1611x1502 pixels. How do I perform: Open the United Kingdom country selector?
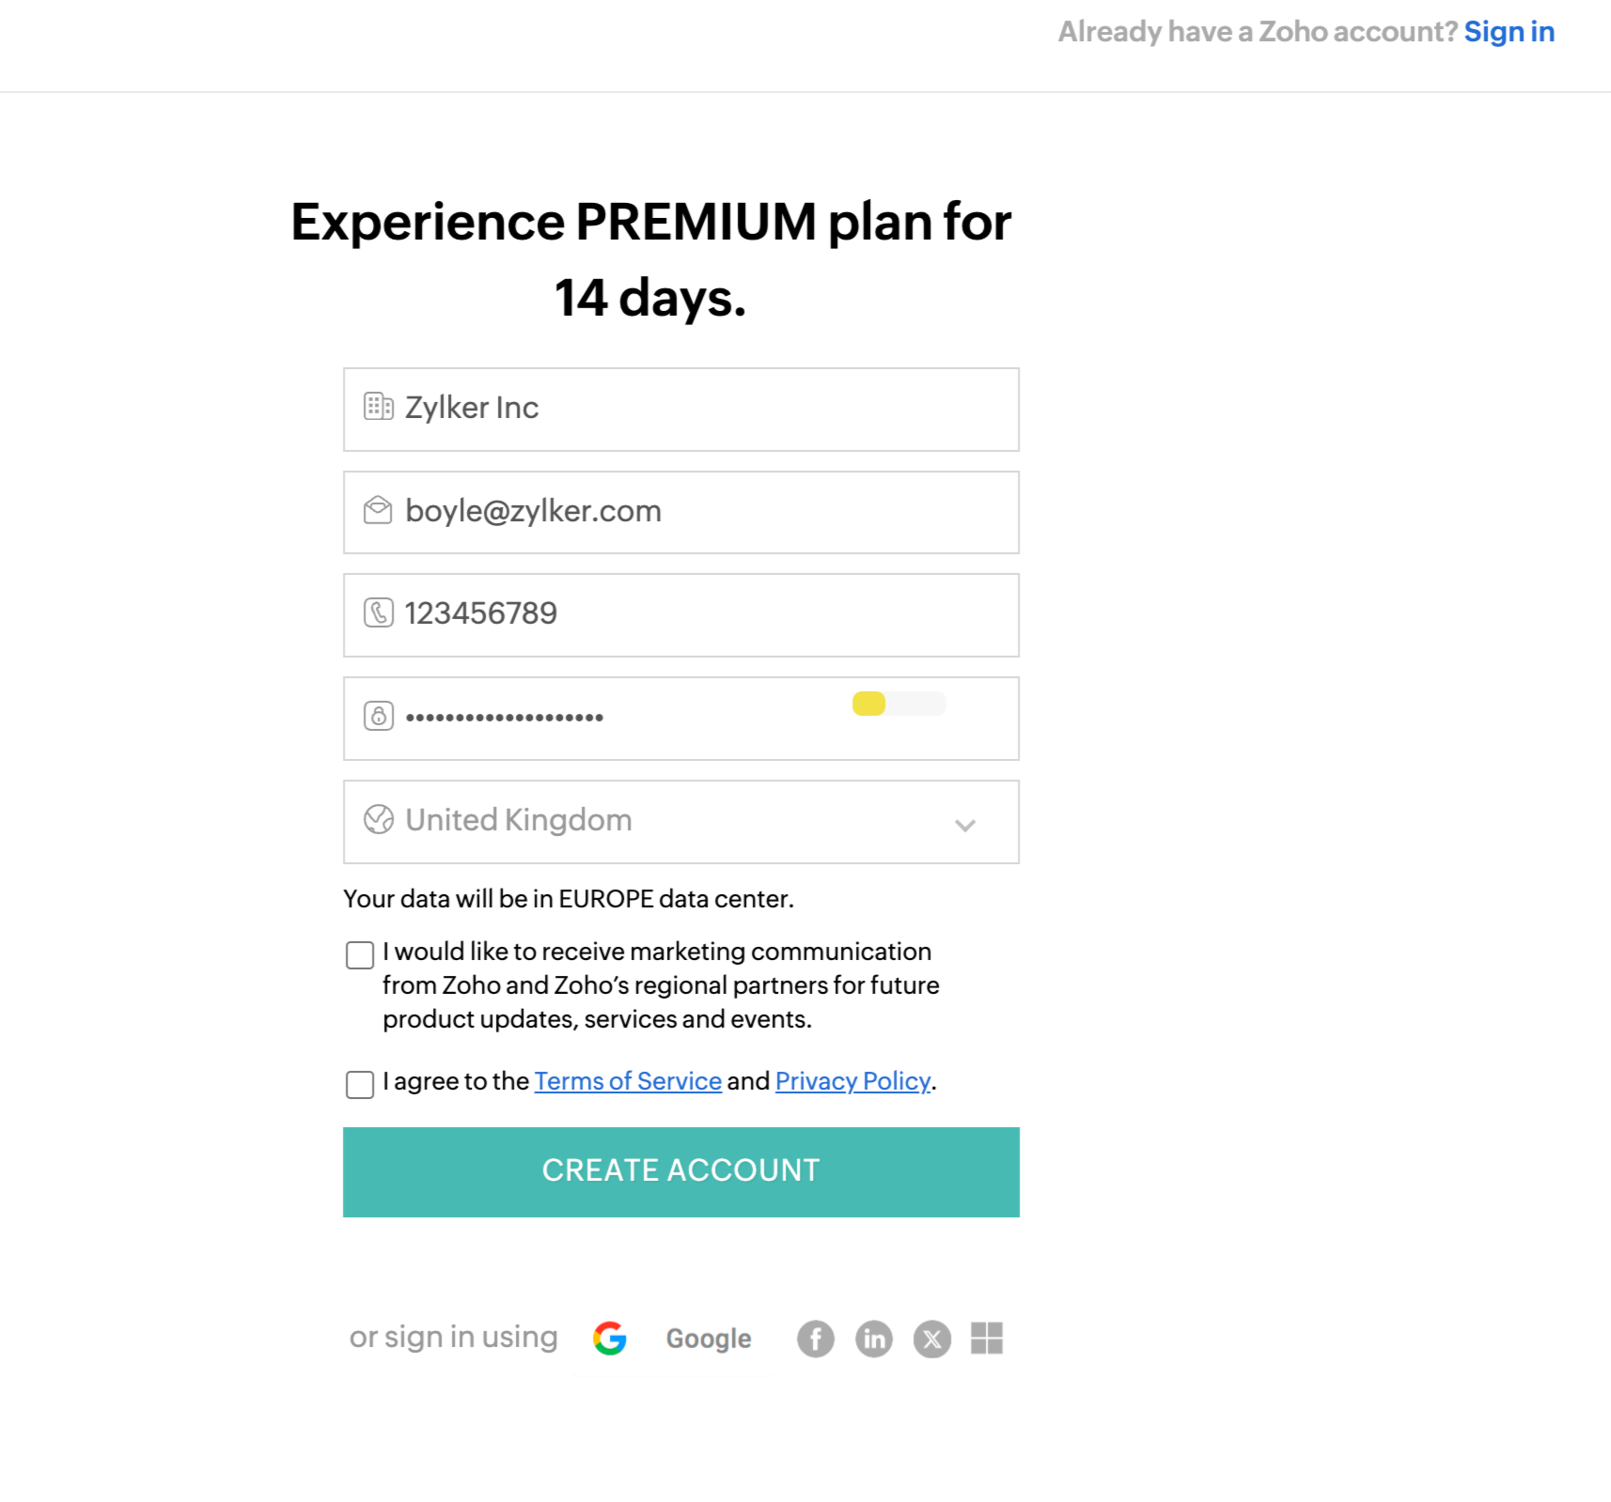pyautogui.click(x=658, y=821)
